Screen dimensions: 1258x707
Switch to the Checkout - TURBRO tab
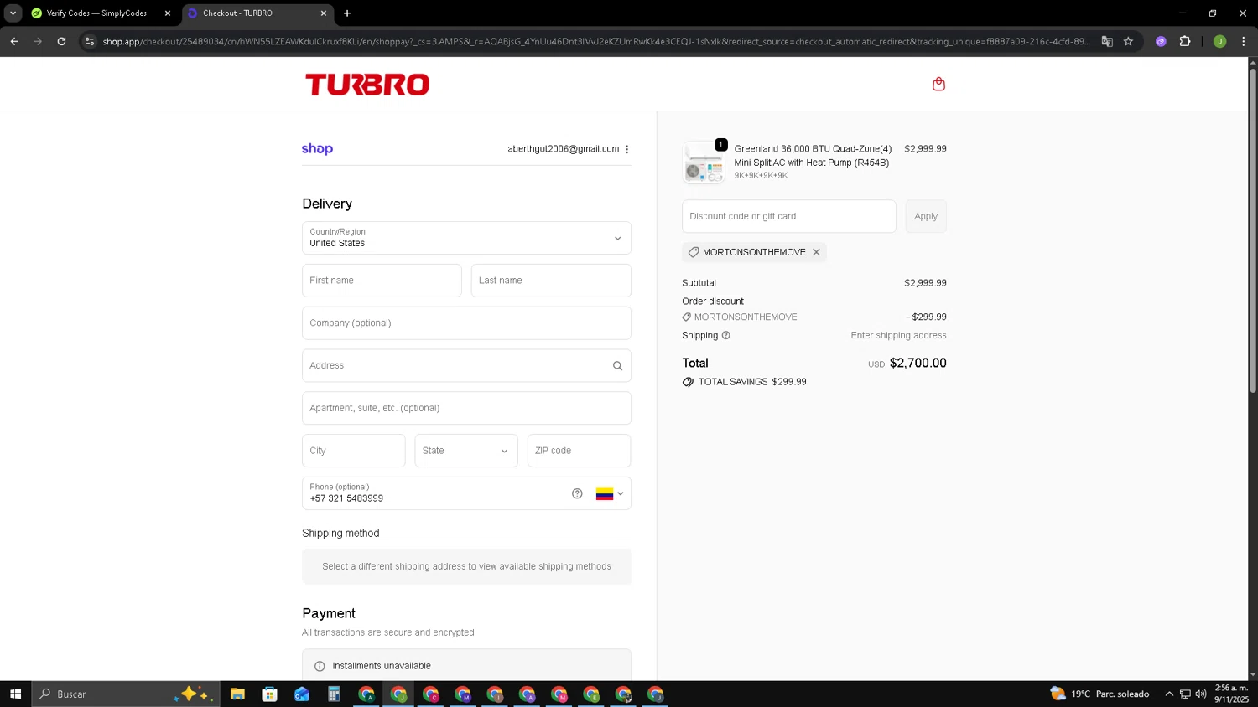coord(257,13)
